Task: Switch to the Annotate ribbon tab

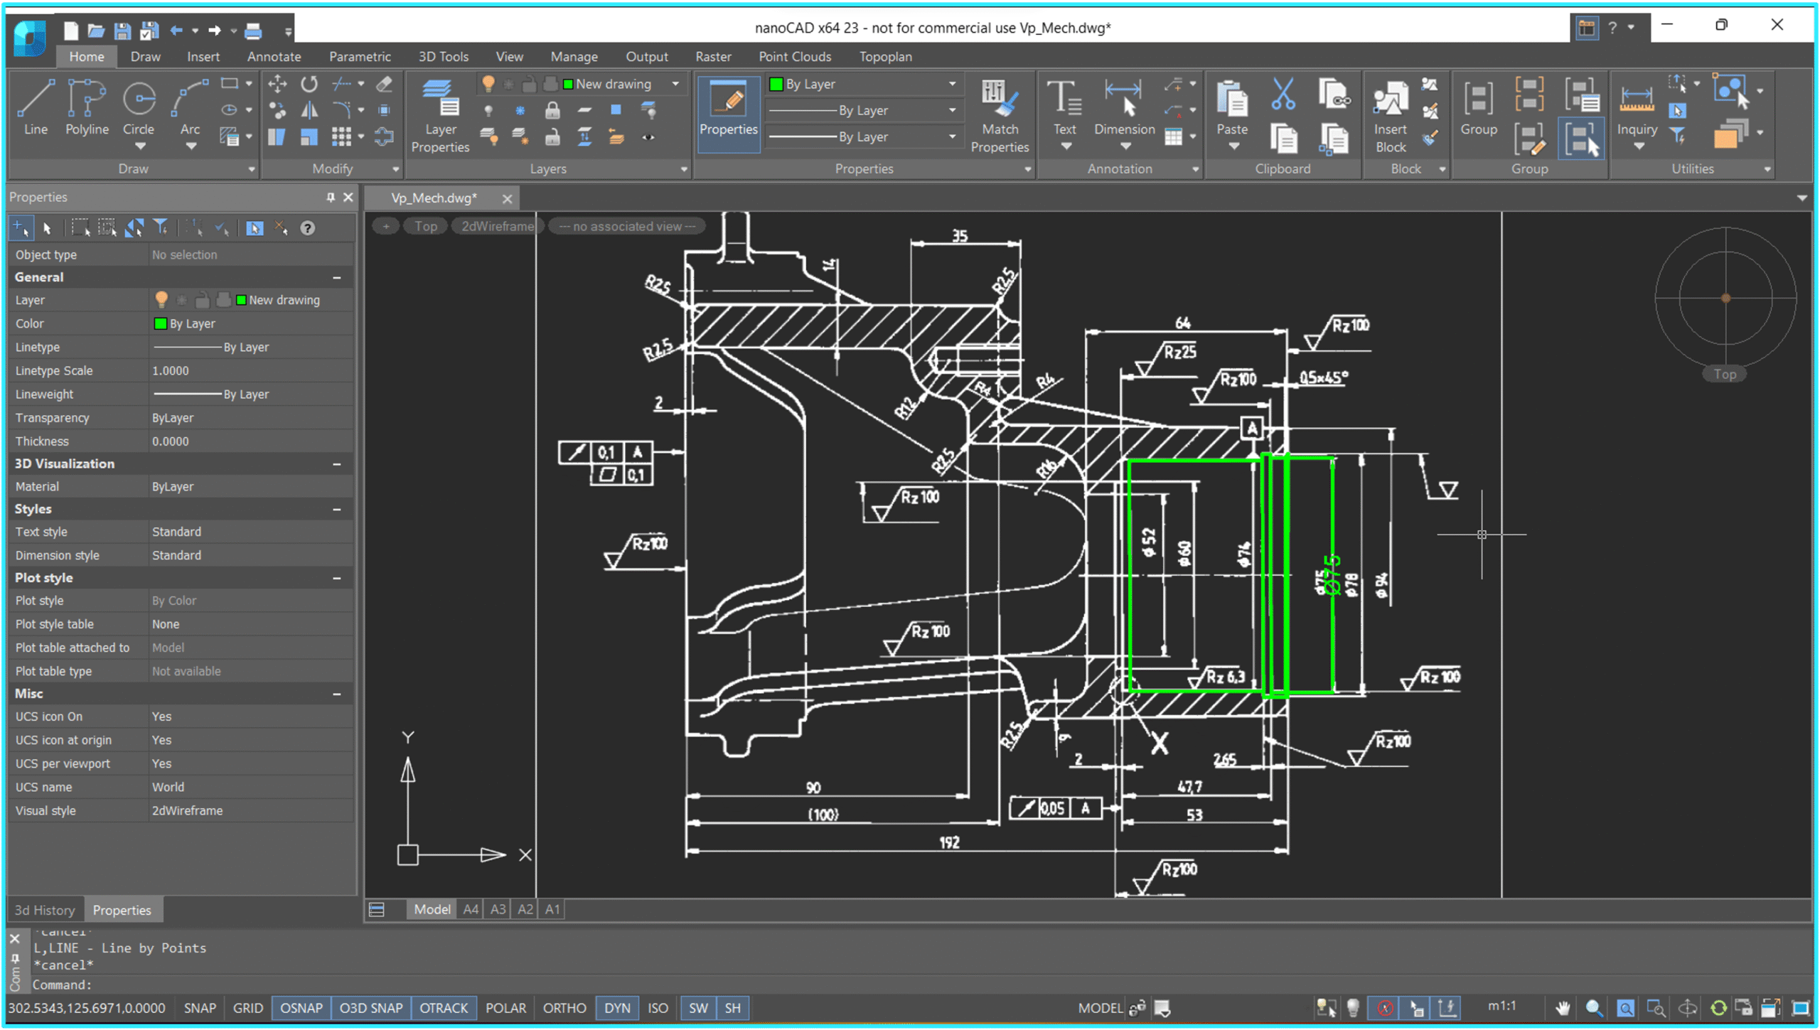Action: (x=274, y=56)
